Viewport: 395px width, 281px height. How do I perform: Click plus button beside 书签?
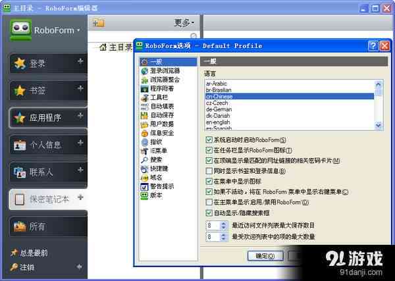[80, 88]
